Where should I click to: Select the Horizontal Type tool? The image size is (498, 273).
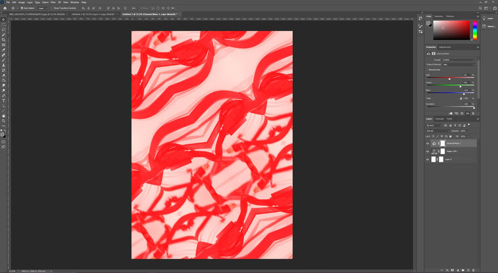(x=3, y=101)
